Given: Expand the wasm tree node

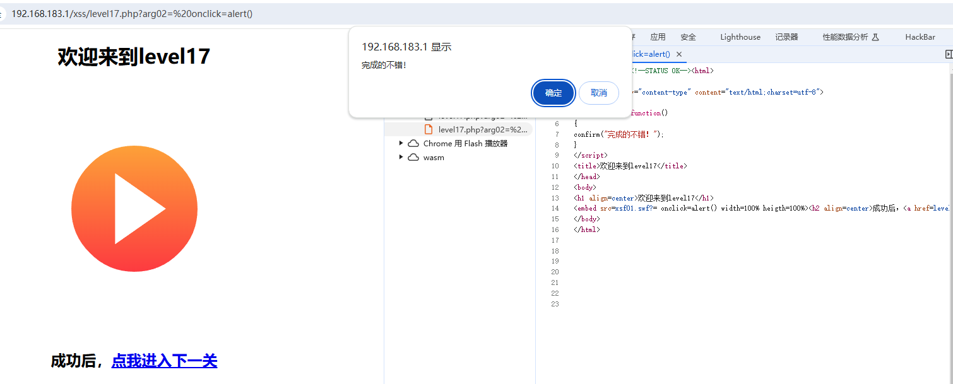Looking at the screenshot, I should (x=401, y=157).
